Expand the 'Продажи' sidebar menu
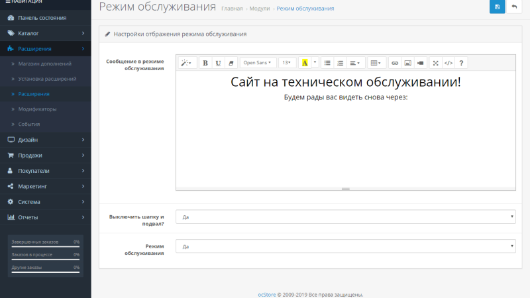 click(x=45, y=156)
